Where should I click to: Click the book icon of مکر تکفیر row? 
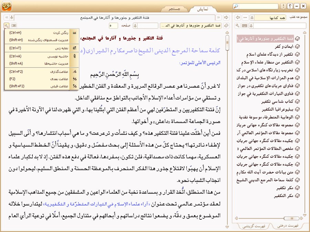click(297, 188)
